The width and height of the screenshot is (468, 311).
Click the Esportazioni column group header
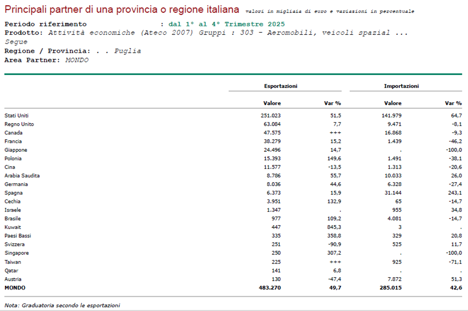[x=281, y=86]
